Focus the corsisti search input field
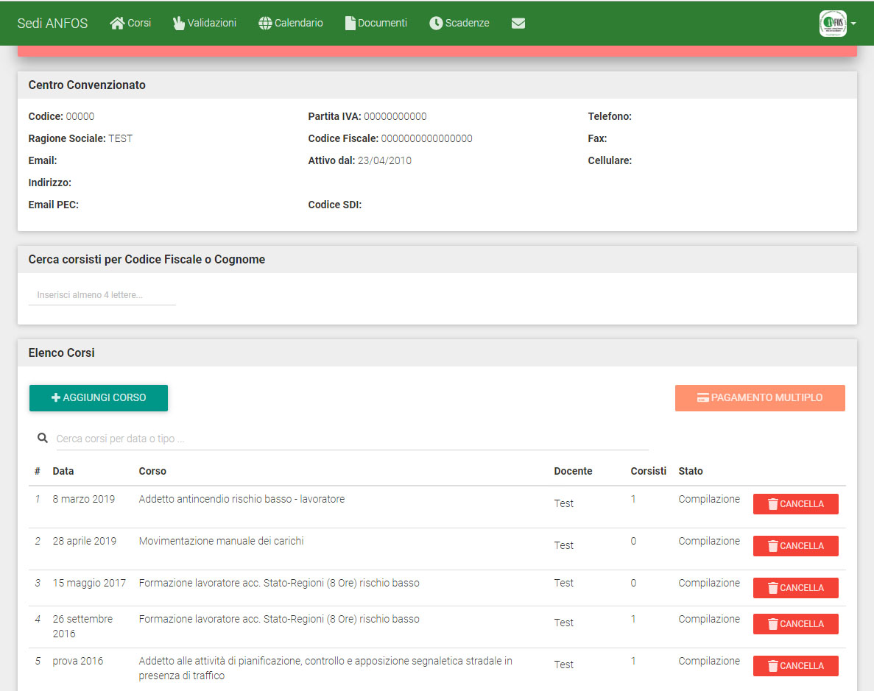The image size is (874, 691). 102,295
